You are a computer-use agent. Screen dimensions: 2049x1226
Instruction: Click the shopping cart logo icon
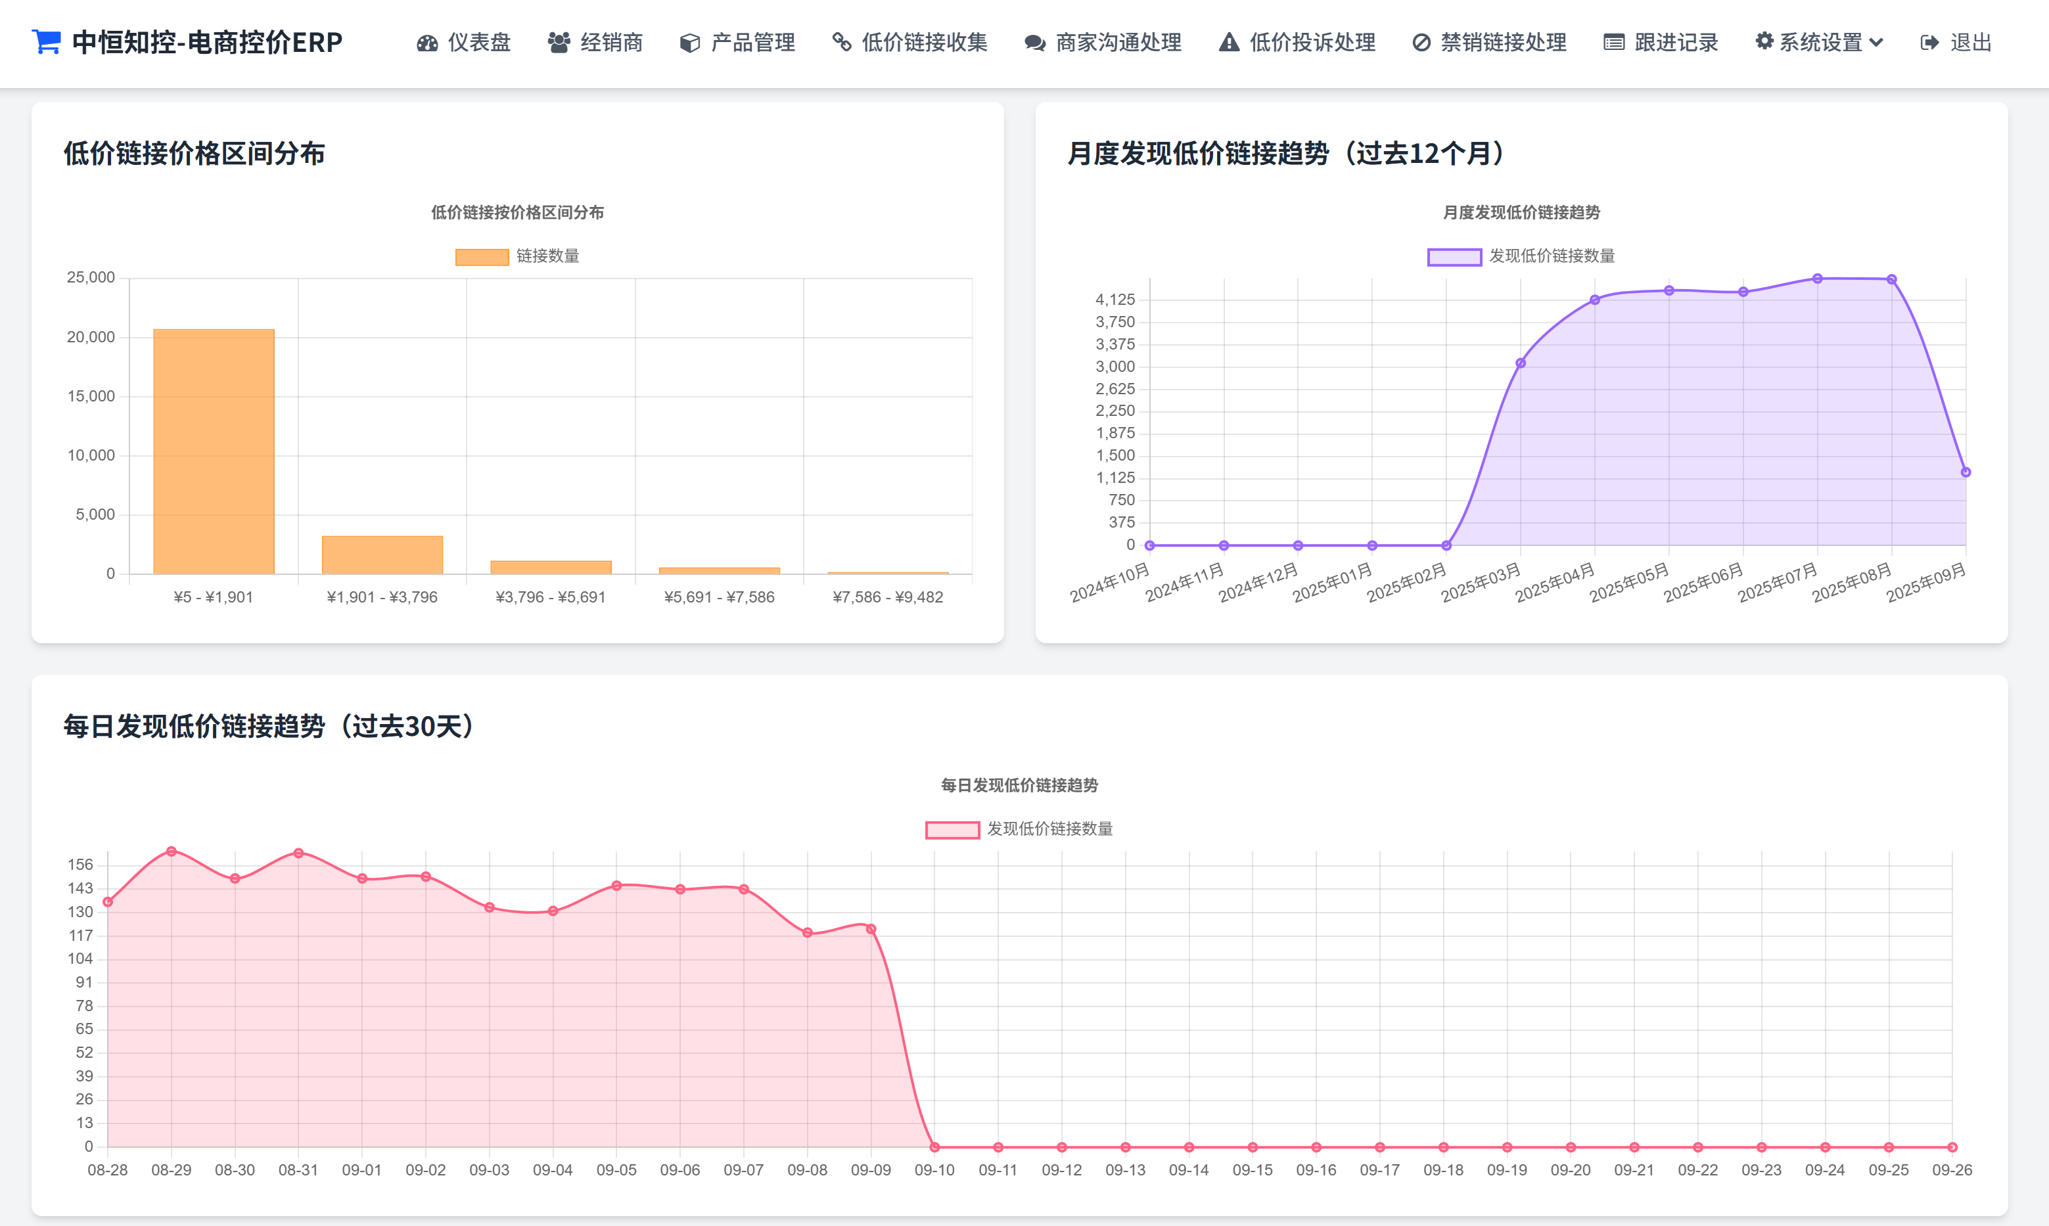pyautogui.click(x=46, y=41)
